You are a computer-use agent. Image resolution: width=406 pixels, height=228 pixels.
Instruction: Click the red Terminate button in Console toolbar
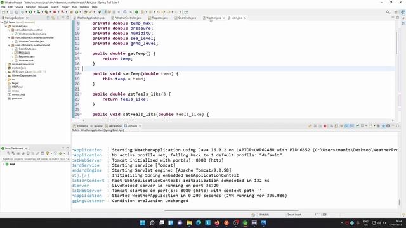click(x=325, y=126)
